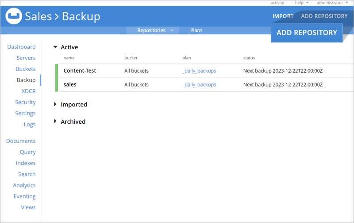The image size is (354, 223).
Task: Select the sales repository name
Action: point(70,85)
